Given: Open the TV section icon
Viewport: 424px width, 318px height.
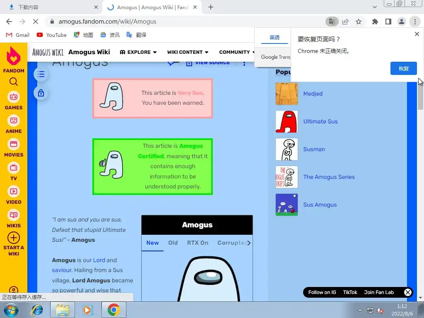Looking at the screenshot, I should point(14,168).
